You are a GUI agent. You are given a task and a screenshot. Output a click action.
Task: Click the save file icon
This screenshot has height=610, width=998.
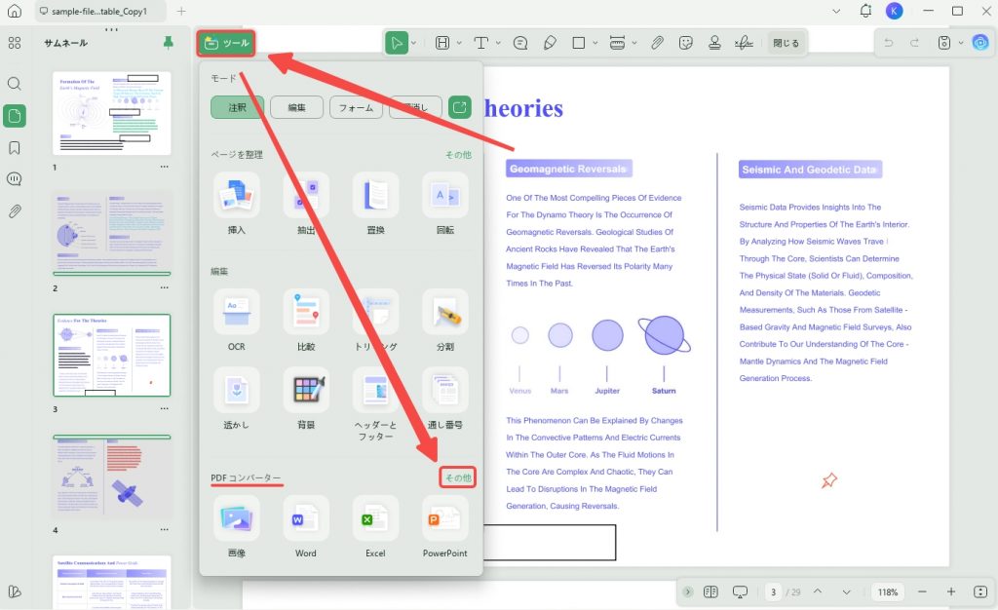coord(943,43)
